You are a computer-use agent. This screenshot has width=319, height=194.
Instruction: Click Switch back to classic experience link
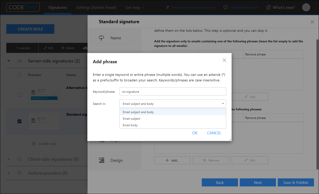193,8
